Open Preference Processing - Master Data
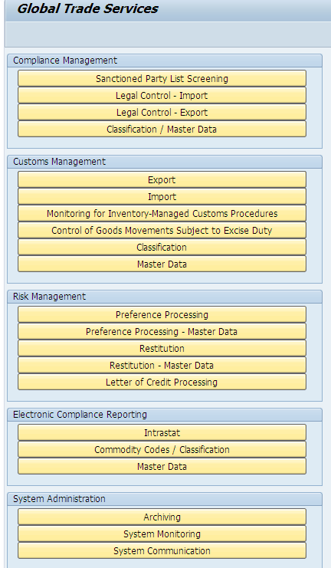The height and width of the screenshot is (568, 331). 162,331
